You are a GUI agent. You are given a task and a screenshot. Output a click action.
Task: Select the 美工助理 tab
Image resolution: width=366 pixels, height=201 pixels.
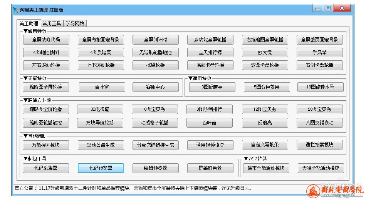[29, 23]
